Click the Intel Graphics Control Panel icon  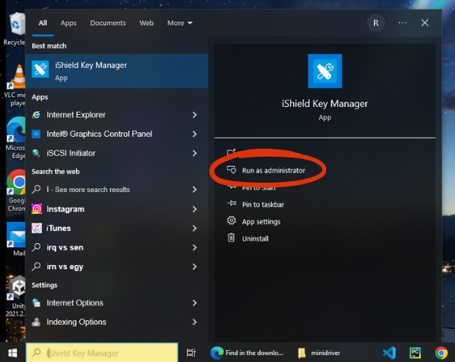click(x=36, y=134)
